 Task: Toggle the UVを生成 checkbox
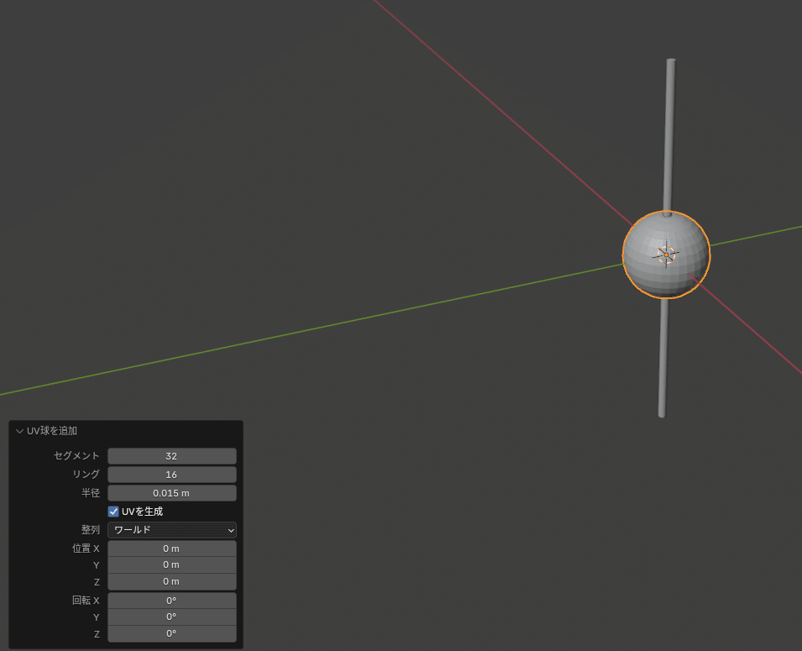(113, 512)
